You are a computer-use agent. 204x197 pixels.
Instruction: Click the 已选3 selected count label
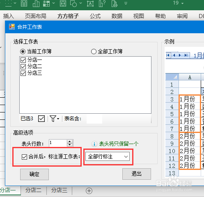pyautogui.click(x=27, y=119)
